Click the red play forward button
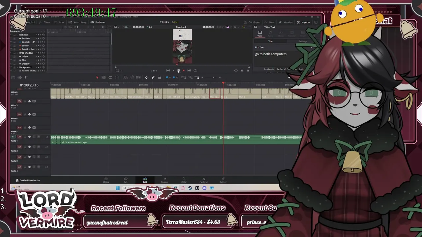This screenshot has height=237, width=422. (x=184, y=70)
